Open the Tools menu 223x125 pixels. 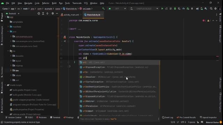tap(67, 3)
